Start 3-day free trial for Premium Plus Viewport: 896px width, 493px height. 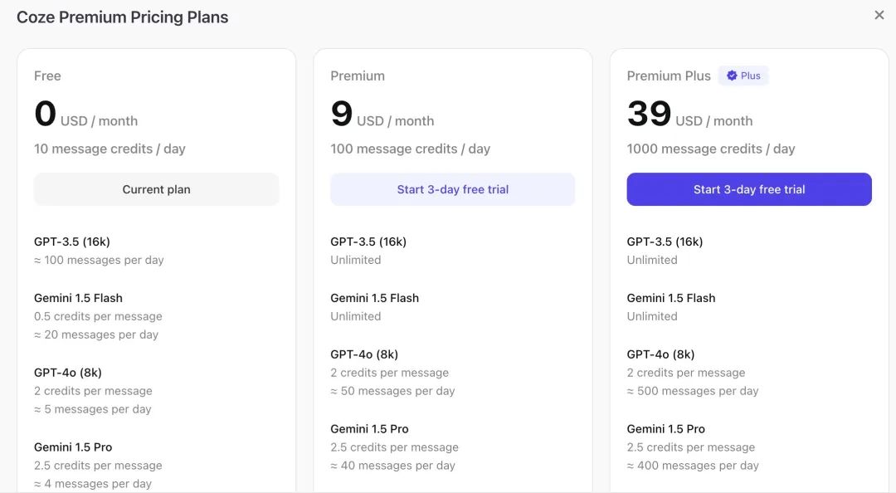tap(748, 189)
